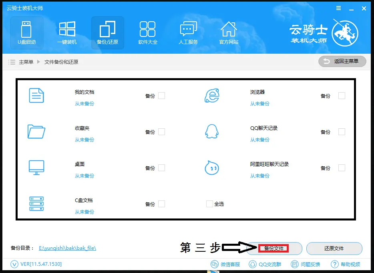Click 从未备份 under 浏览器
374x273 pixels.
point(260,104)
